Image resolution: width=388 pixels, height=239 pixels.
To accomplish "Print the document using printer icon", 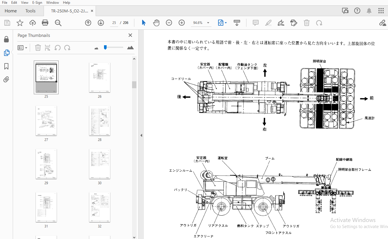I will click(45, 23).
